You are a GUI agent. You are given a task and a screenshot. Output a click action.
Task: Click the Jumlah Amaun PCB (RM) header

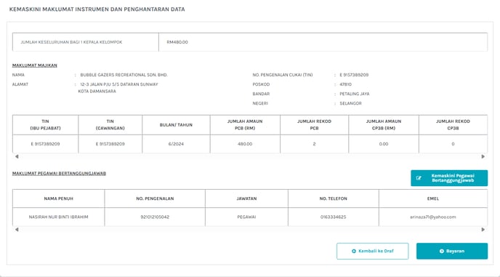pyautogui.click(x=245, y=125)
